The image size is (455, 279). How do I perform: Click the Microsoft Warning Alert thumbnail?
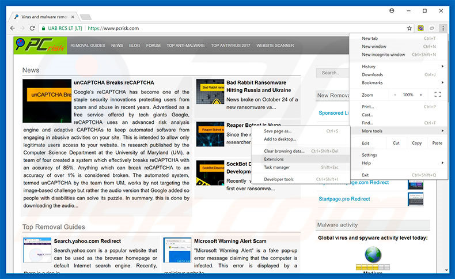click(x=177, y=250)
